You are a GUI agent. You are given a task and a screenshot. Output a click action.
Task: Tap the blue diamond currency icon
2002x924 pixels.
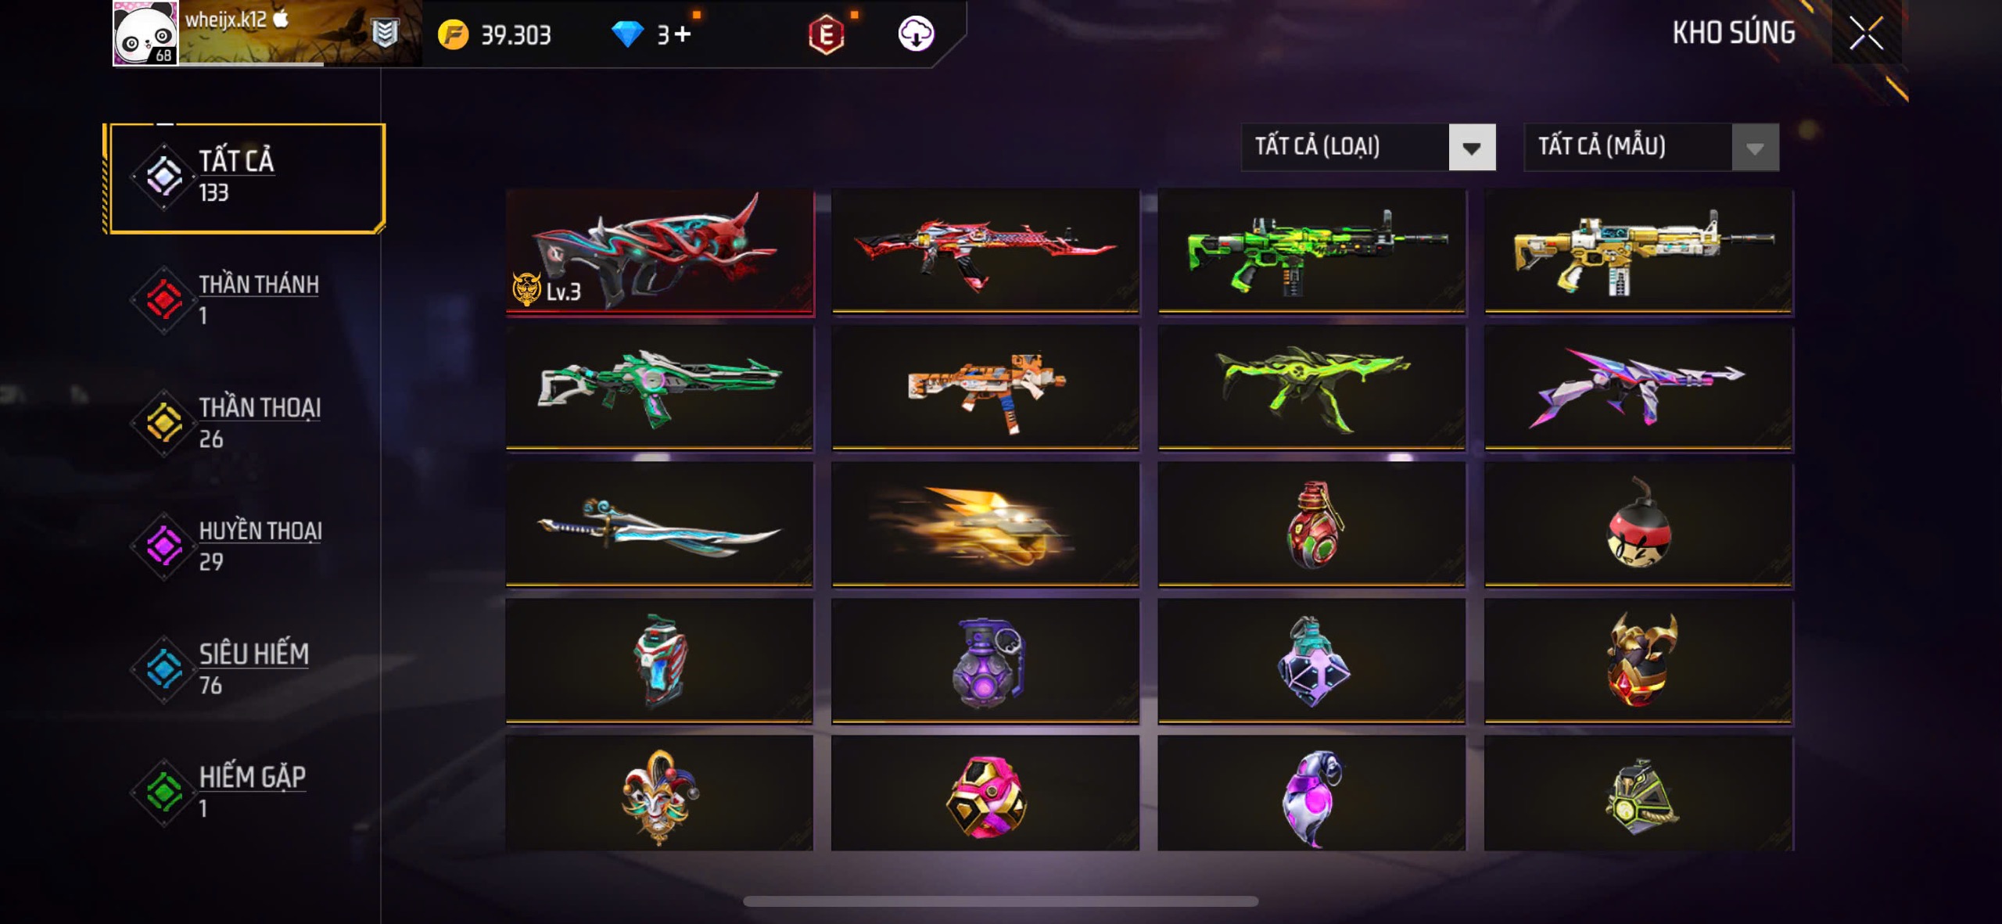[x=627, y=34]
